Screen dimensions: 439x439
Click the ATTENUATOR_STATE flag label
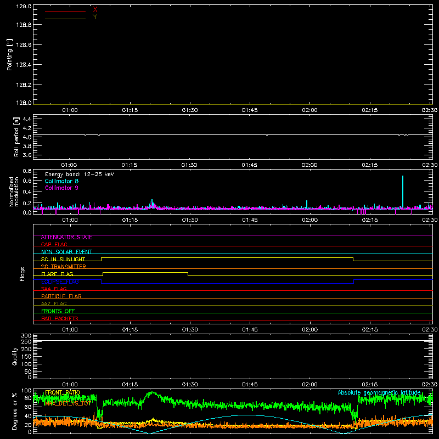66,238
